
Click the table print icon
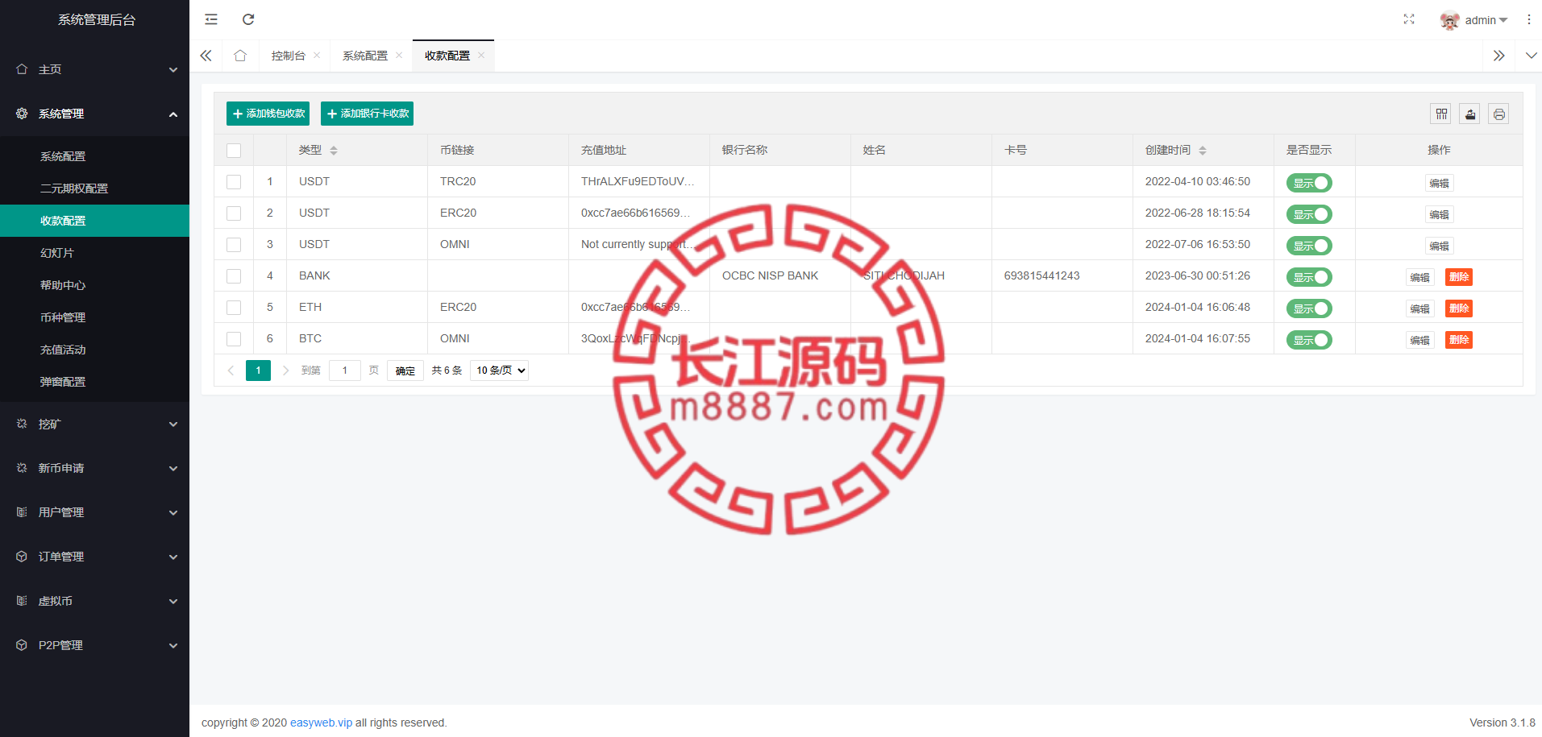1498,114
